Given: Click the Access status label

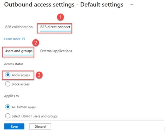Looking at the screenshot, I should [x=14, y=64].
